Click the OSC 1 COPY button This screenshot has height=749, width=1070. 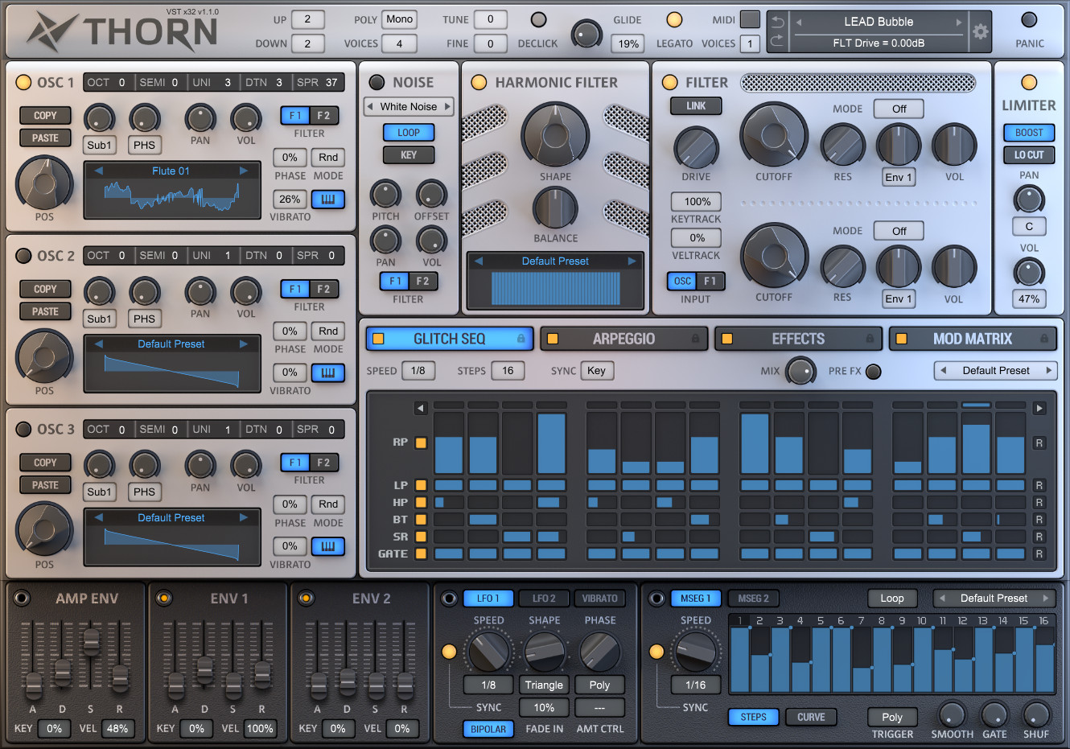coord(45,116)
